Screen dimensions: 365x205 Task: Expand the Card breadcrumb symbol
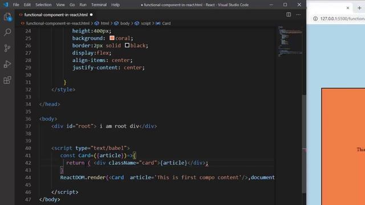pyautogui.click(x=166, y=23)
